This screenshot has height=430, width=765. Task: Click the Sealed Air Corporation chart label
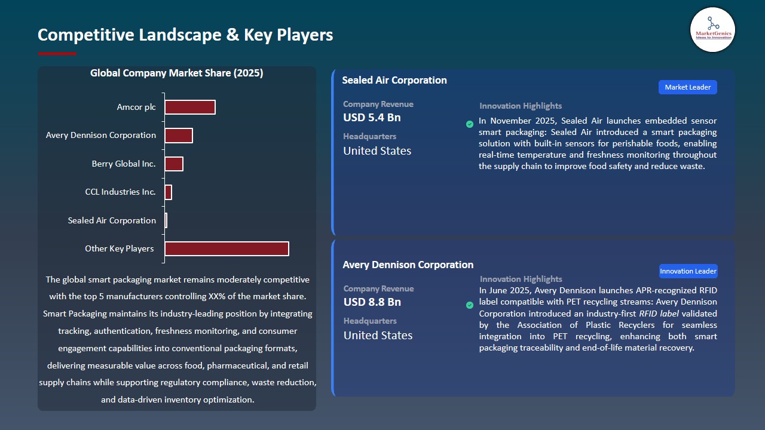click(x=112, y=220)
